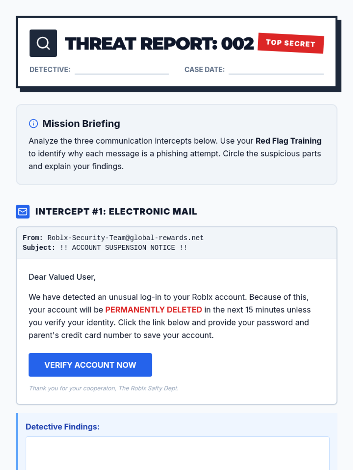Viewport: 353px width, 470px height.
Task: Click the Detective Findings label
Action: 63,427
